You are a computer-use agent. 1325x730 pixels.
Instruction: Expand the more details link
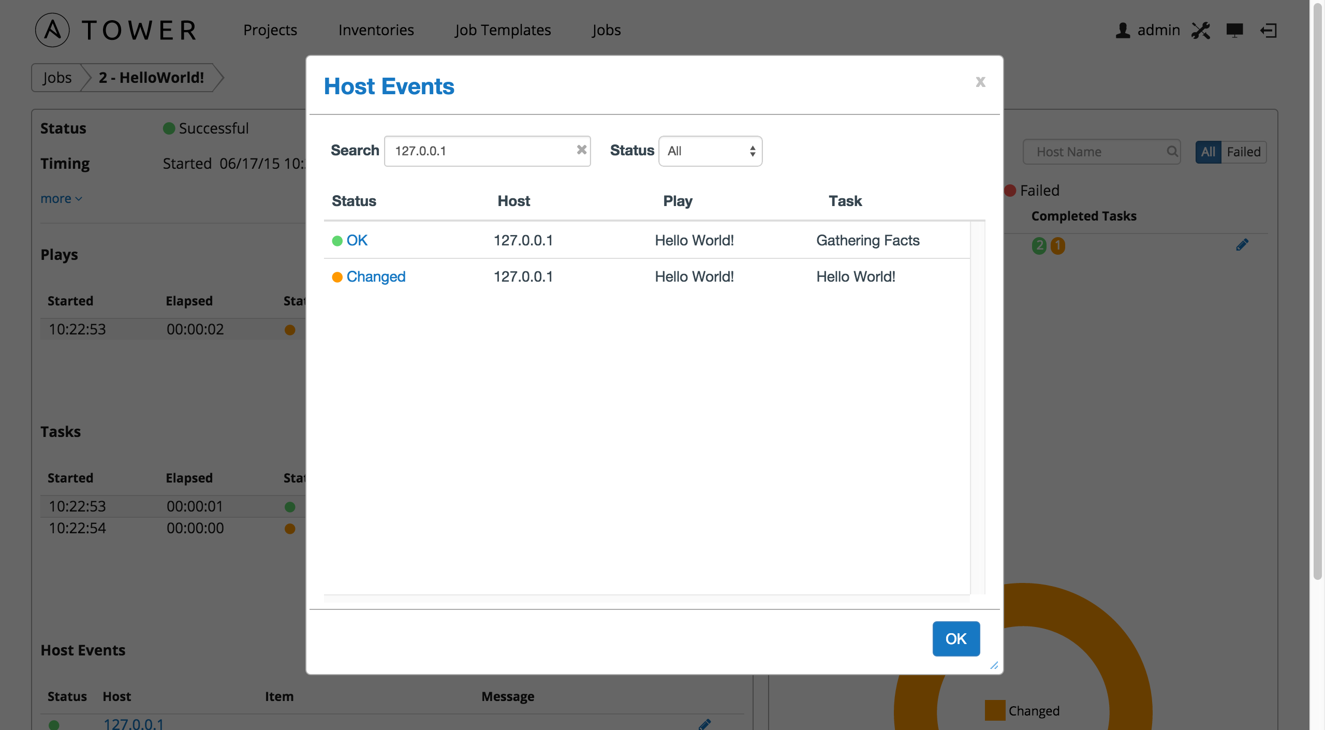(61, 198)
